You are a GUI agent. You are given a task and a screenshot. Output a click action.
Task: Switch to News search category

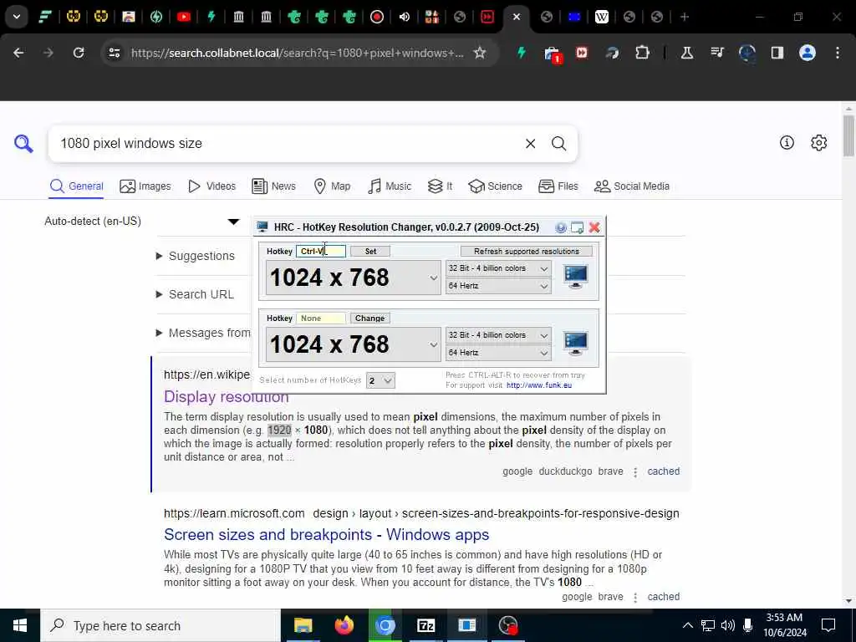273,186
